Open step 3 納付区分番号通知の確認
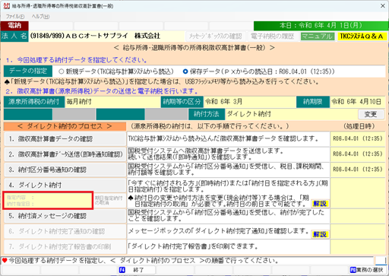389x276 pixels. click(65, 170)
